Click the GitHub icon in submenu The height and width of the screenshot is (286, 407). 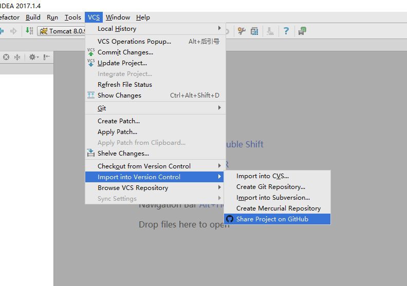(x=230, y=219)
